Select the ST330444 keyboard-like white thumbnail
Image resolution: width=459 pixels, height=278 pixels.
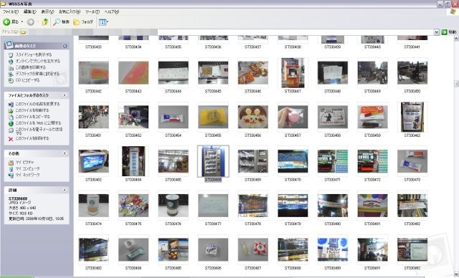[173, 73]
